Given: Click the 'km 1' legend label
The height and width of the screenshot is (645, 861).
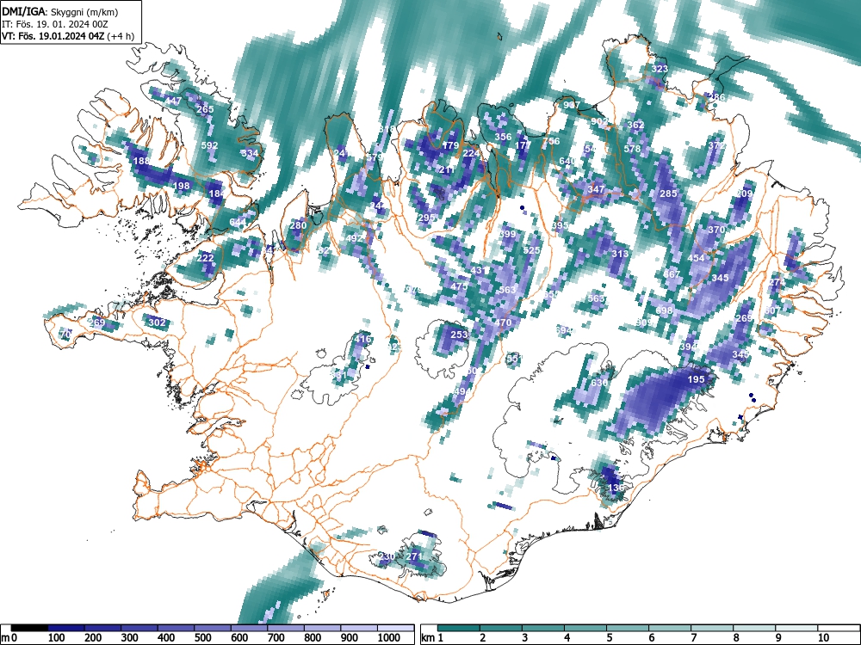Looking at the screenshot, I should click(433, 638).
